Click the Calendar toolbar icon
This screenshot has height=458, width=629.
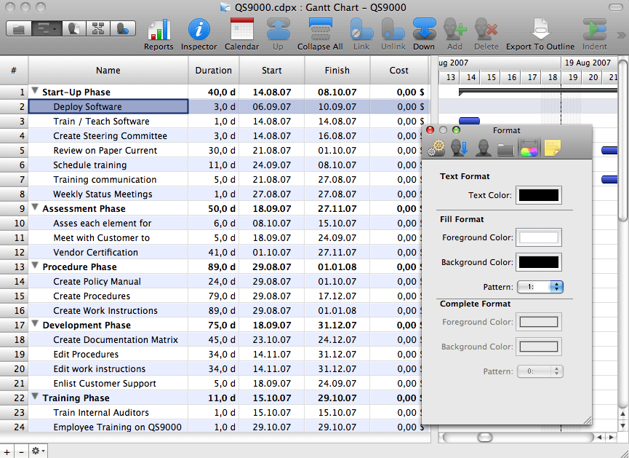tap(241, 33)
